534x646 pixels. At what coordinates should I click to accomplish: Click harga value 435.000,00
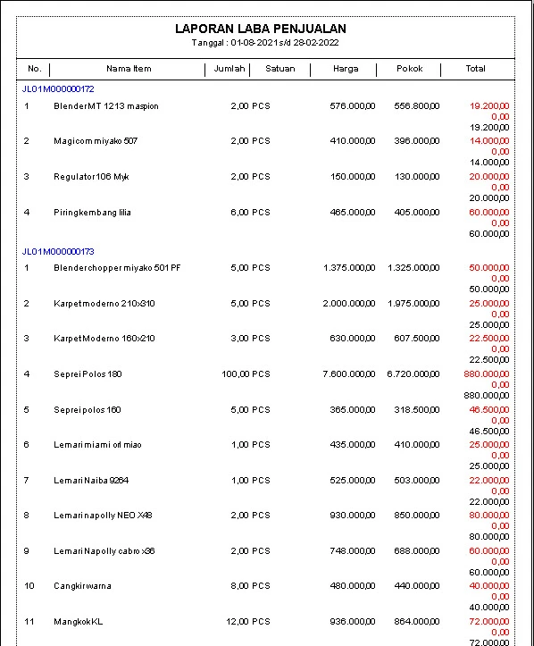click(353, 445)
